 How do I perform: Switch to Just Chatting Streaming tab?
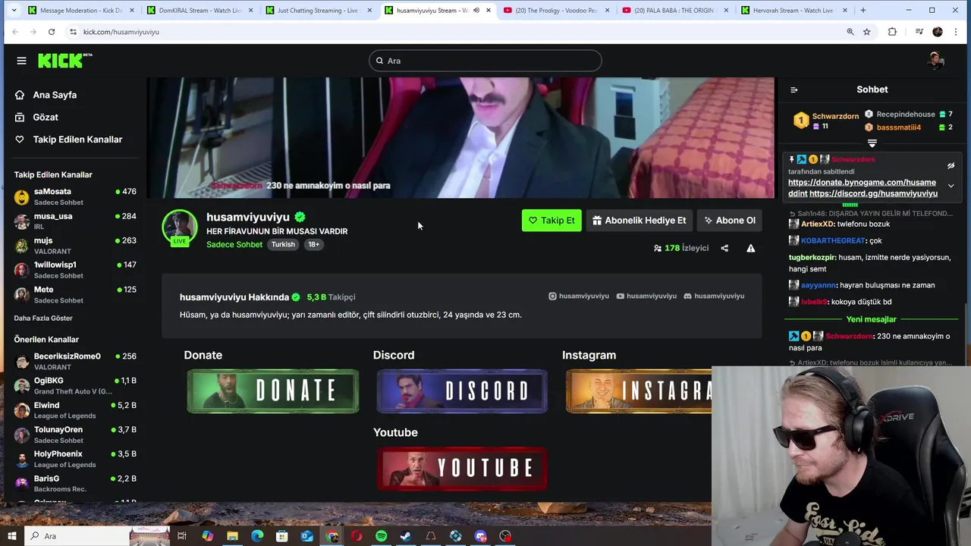[x=319, y=11]
